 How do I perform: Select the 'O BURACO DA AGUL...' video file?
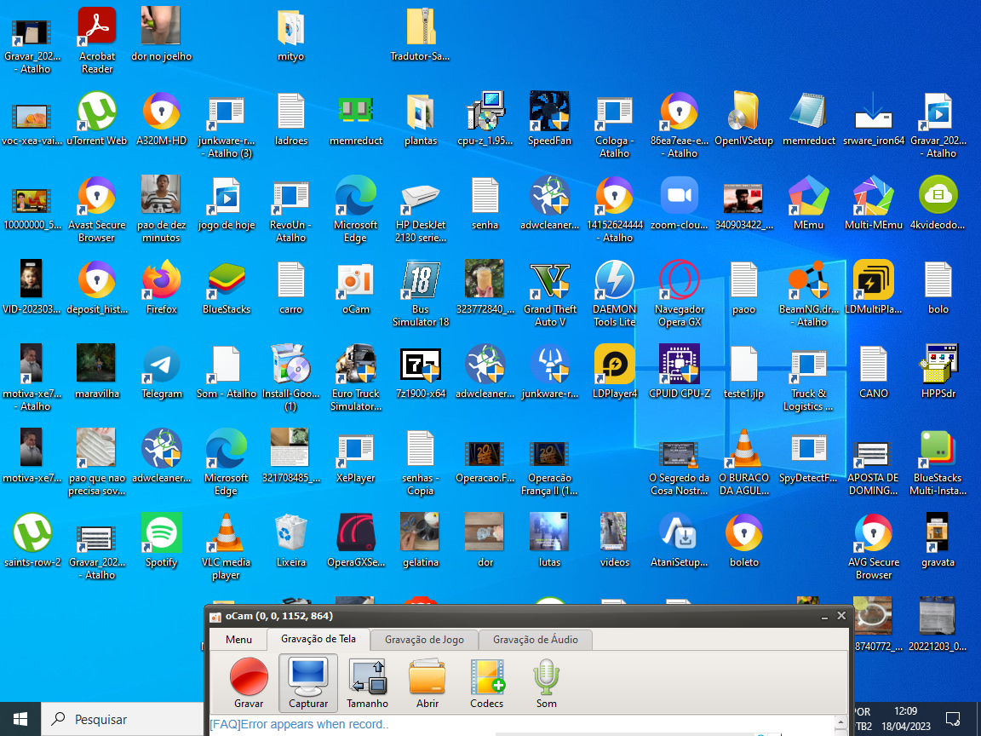744,462
